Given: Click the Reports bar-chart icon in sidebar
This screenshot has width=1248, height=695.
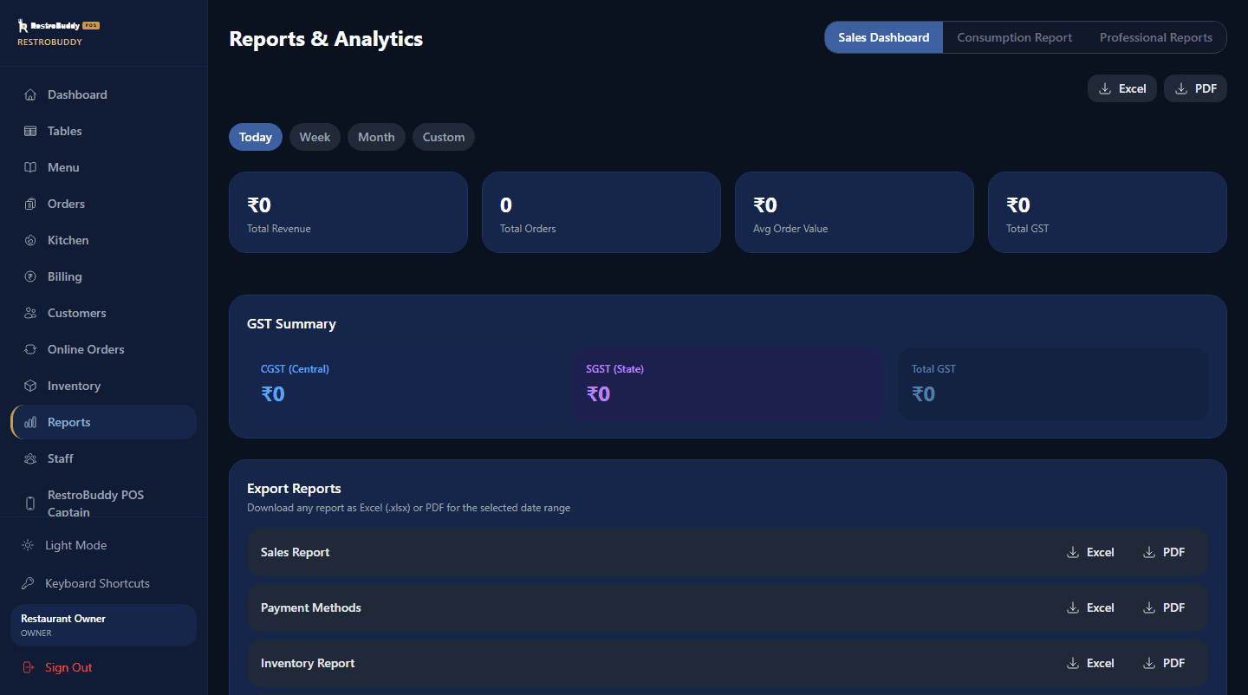Looking at the screenshot, I should pyautogui.click(x=30, y=422).
